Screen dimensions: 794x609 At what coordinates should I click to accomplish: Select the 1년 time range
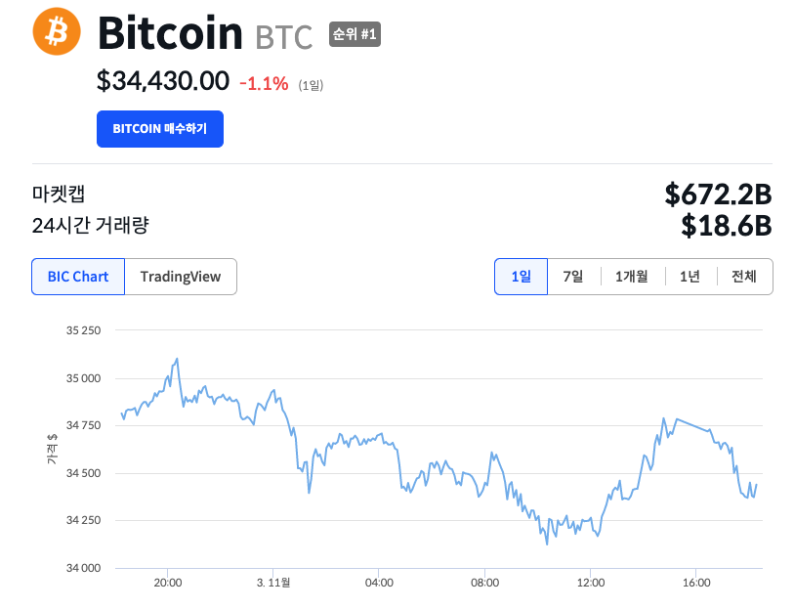click(x=690, y=277)
